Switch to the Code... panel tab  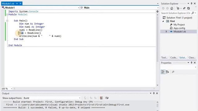[174, 58]
